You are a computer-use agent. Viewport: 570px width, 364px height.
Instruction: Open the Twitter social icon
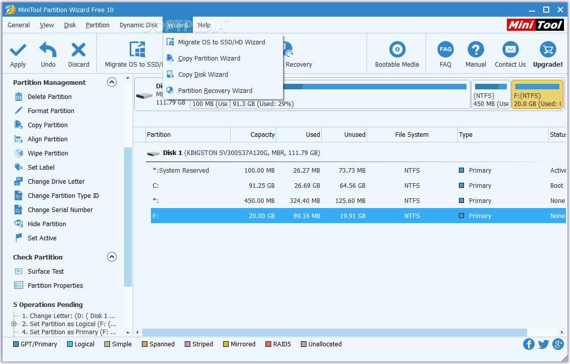(x=543, y=344)
